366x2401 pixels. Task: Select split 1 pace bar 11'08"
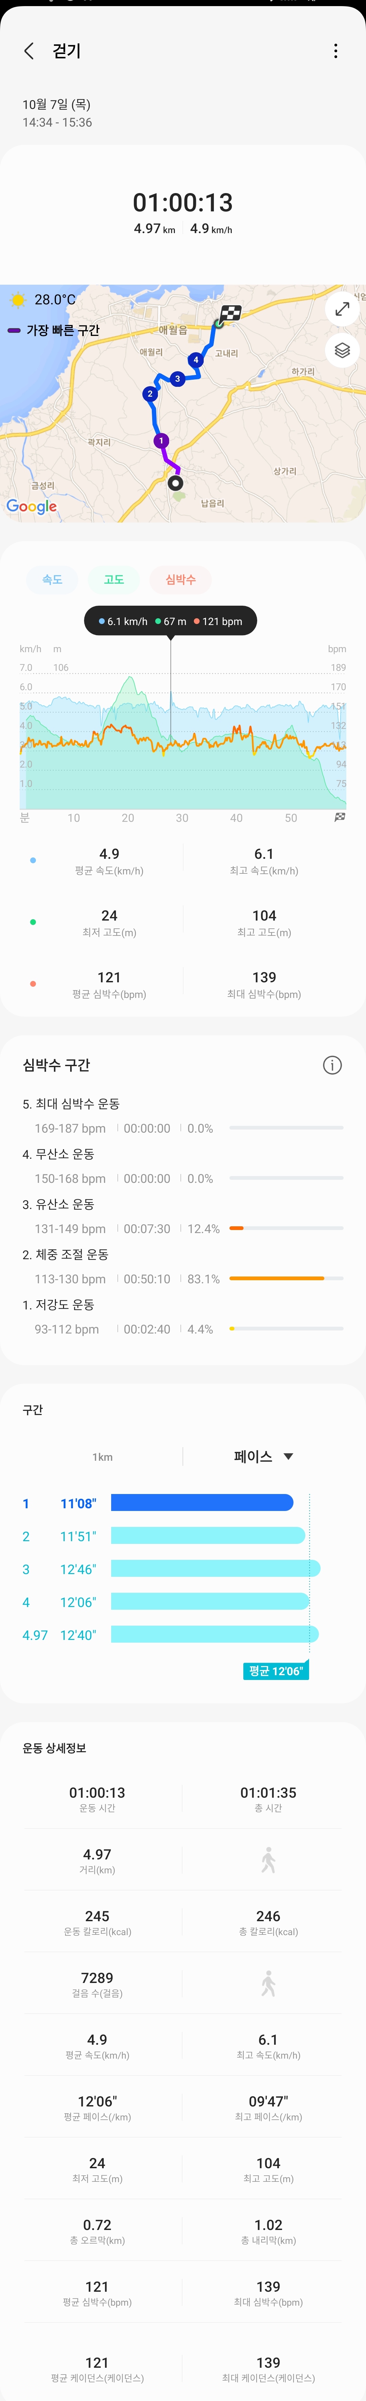point(202,1502)
